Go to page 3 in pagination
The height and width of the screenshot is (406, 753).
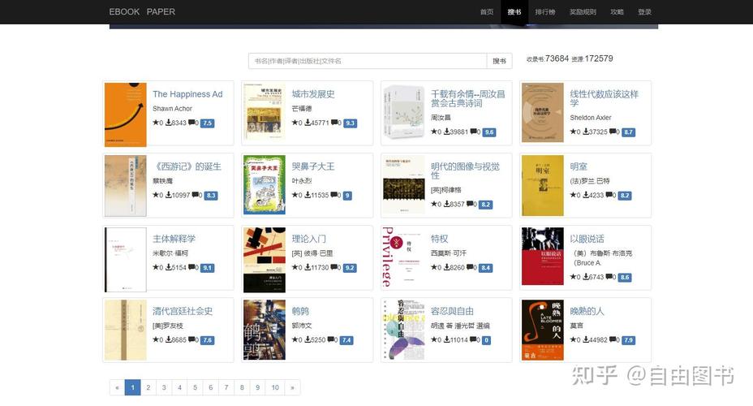pos(164,388)
